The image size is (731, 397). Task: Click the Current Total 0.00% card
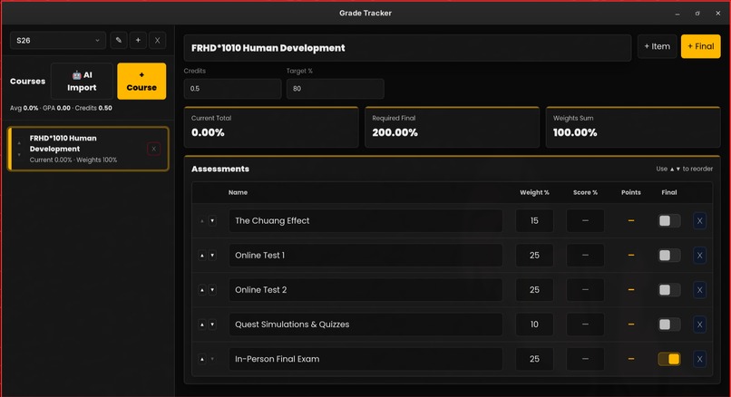click(271, 127)
